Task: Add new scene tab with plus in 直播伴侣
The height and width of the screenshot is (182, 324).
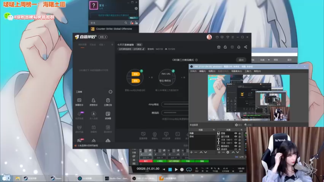Action: tap(112, 44)
